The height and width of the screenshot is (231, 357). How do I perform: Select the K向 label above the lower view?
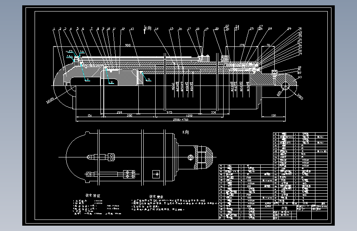[x=186, y=132]
